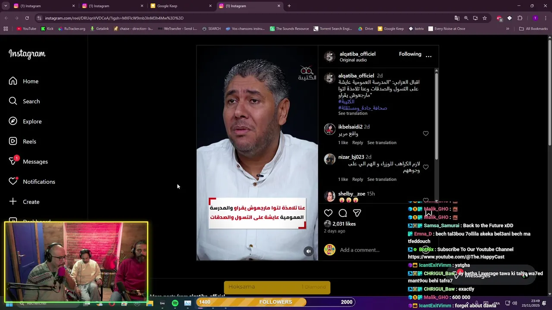Like the reel with the heart icon
552x310 pixels.
point(328,213)
